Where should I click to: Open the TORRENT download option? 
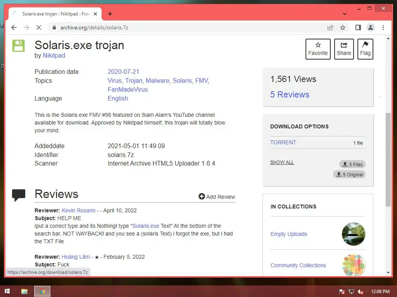283,142
